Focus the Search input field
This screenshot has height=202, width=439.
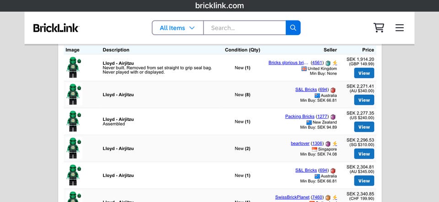click(245, 28)
